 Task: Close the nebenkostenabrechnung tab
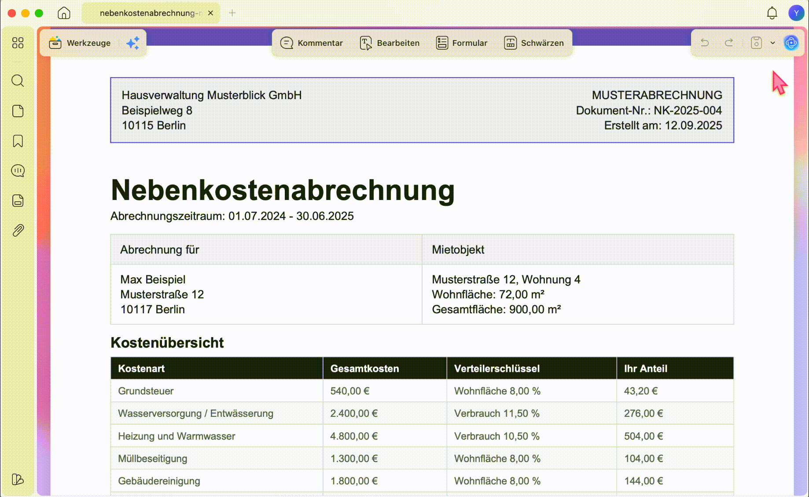(x=210, y=13)
